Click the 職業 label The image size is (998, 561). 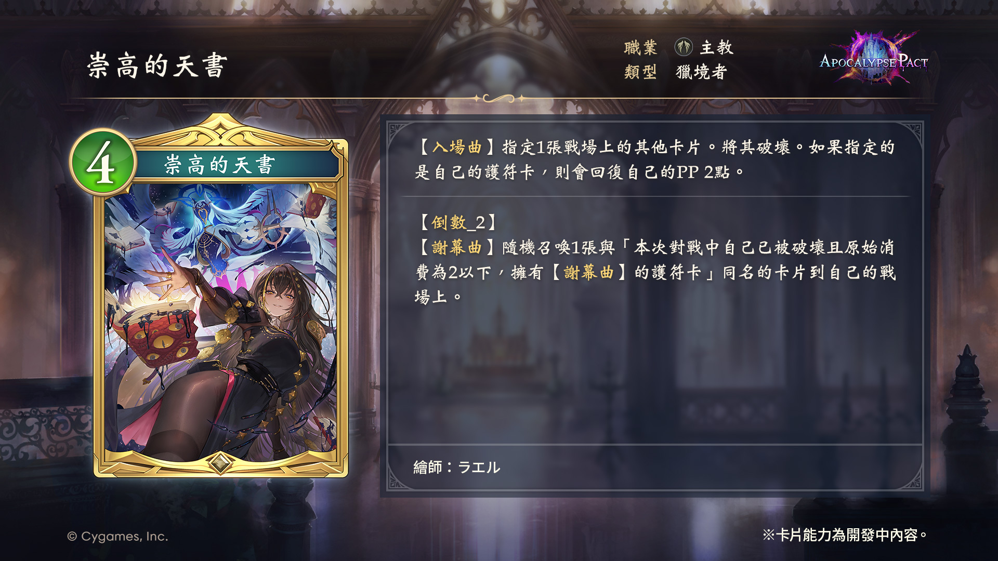point(640,47)
